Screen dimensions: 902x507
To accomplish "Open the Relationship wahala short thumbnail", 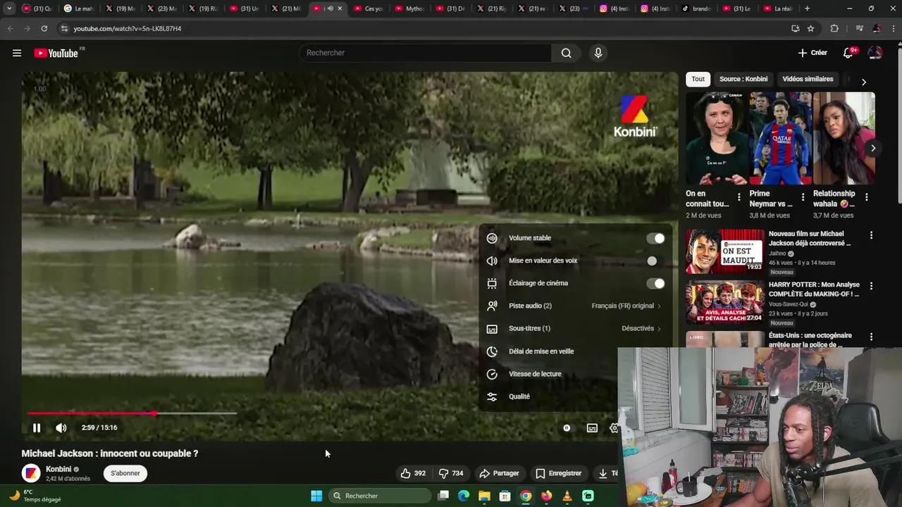I will [844, 139].
